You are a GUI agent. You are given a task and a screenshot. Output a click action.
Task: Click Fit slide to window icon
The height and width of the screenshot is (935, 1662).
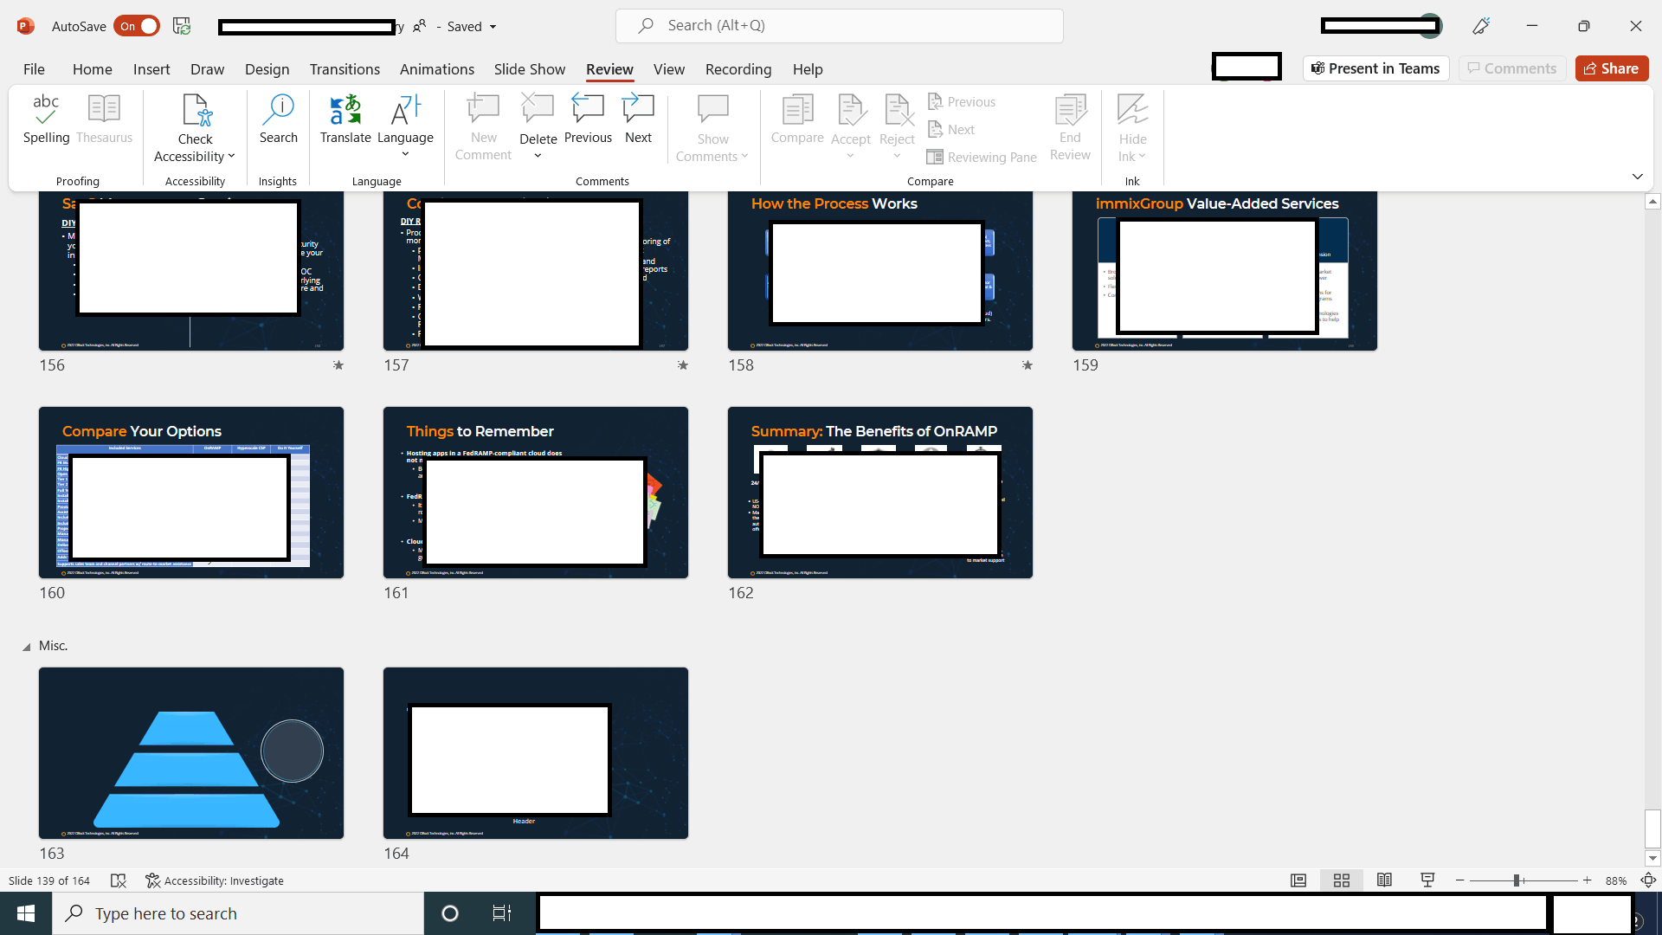1648,880
